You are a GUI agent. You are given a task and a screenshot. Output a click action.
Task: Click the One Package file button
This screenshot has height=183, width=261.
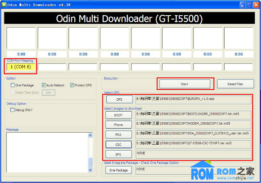(x=119, y=170)
